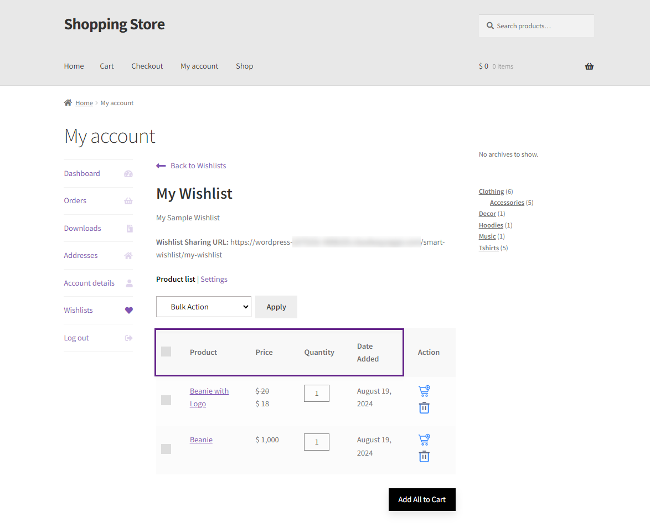Click the Downloads file icon
The image size is (650, 527).
pos(130,229)
